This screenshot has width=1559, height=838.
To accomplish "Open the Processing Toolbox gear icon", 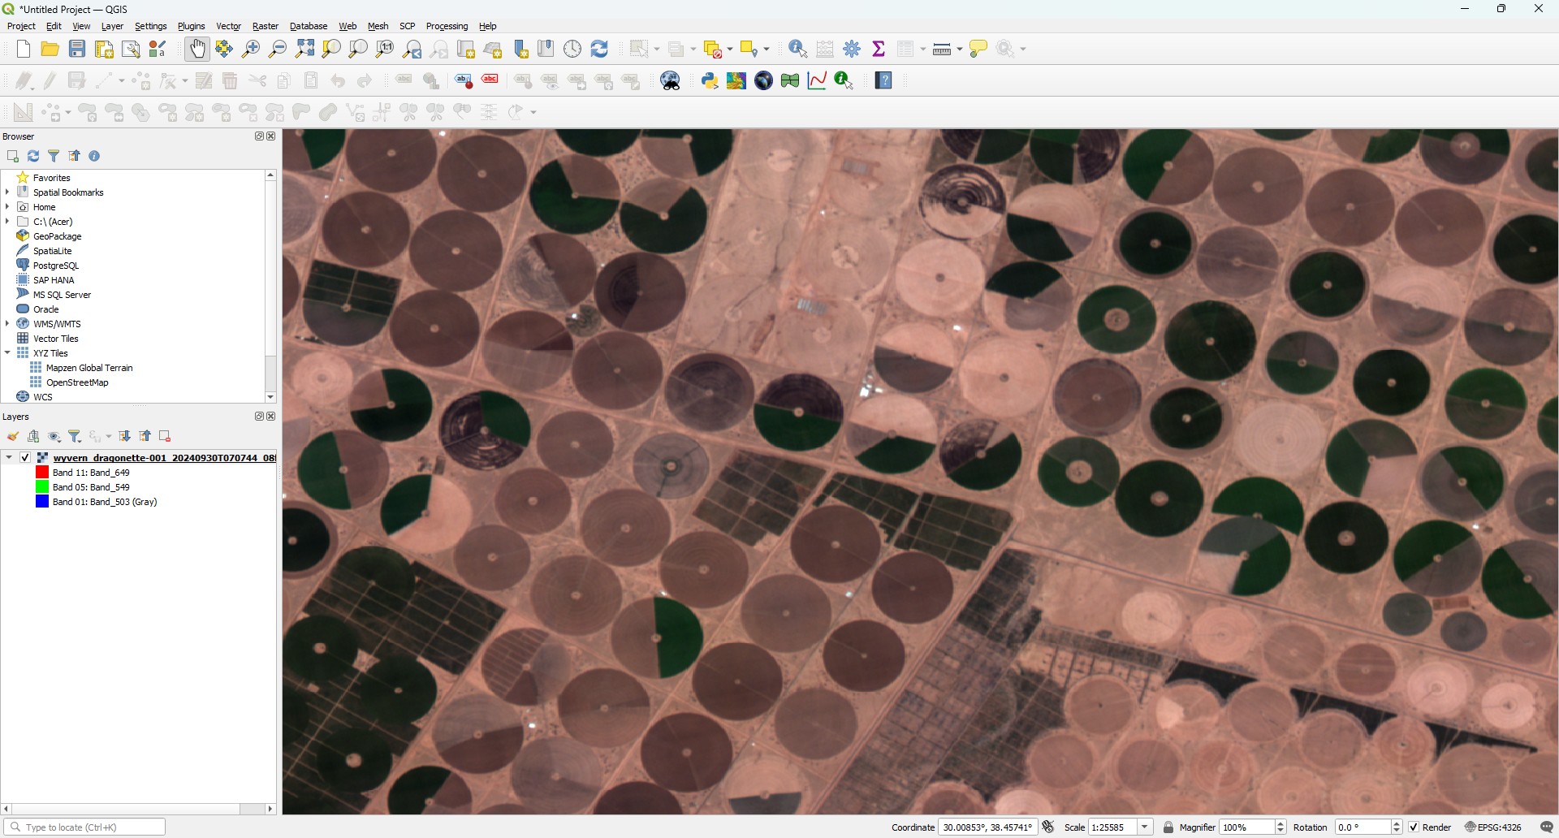I will tap(852, 50).
